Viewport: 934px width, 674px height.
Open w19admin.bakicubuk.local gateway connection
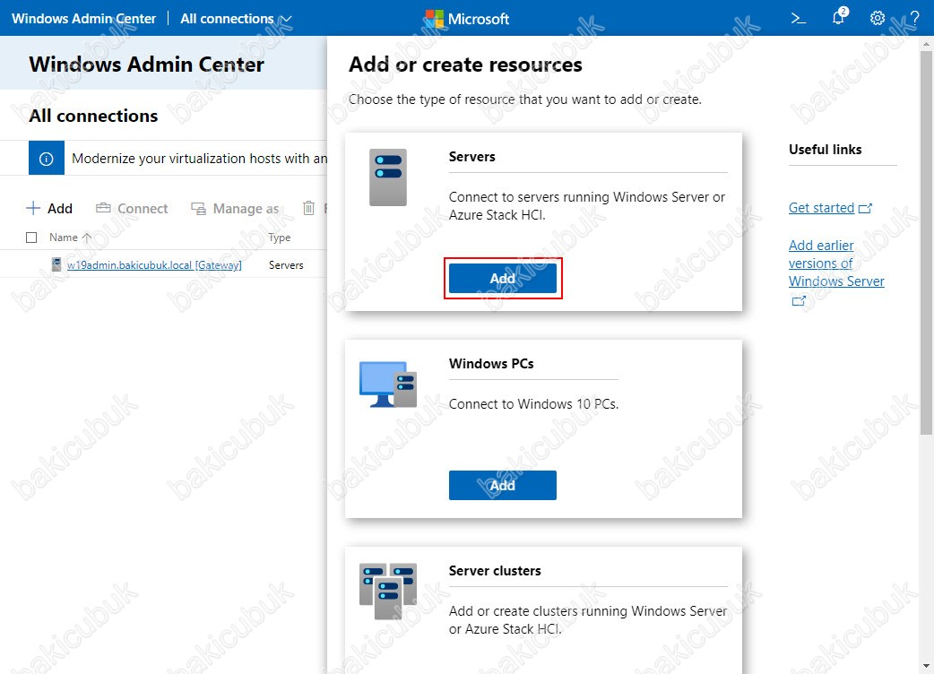154,265
